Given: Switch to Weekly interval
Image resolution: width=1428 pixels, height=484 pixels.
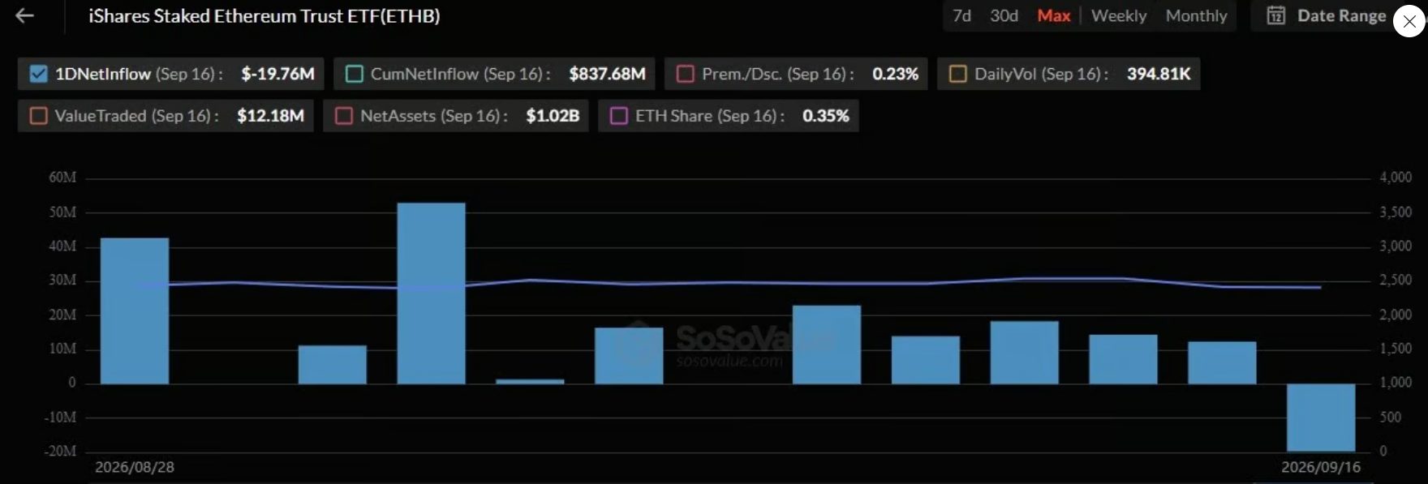Looking at the screenshot, I should click(1119, 15).
